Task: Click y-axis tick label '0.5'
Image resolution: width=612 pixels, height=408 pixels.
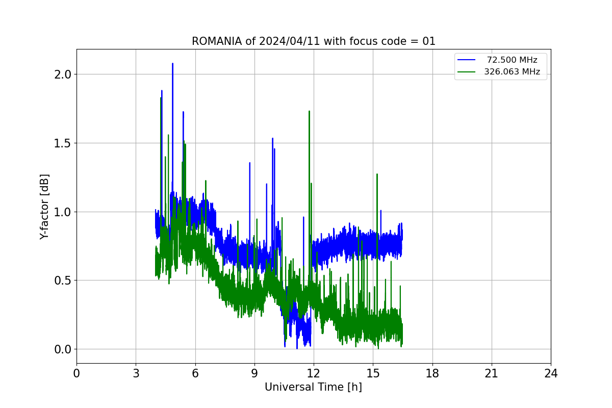Action: tap(64, 280)
